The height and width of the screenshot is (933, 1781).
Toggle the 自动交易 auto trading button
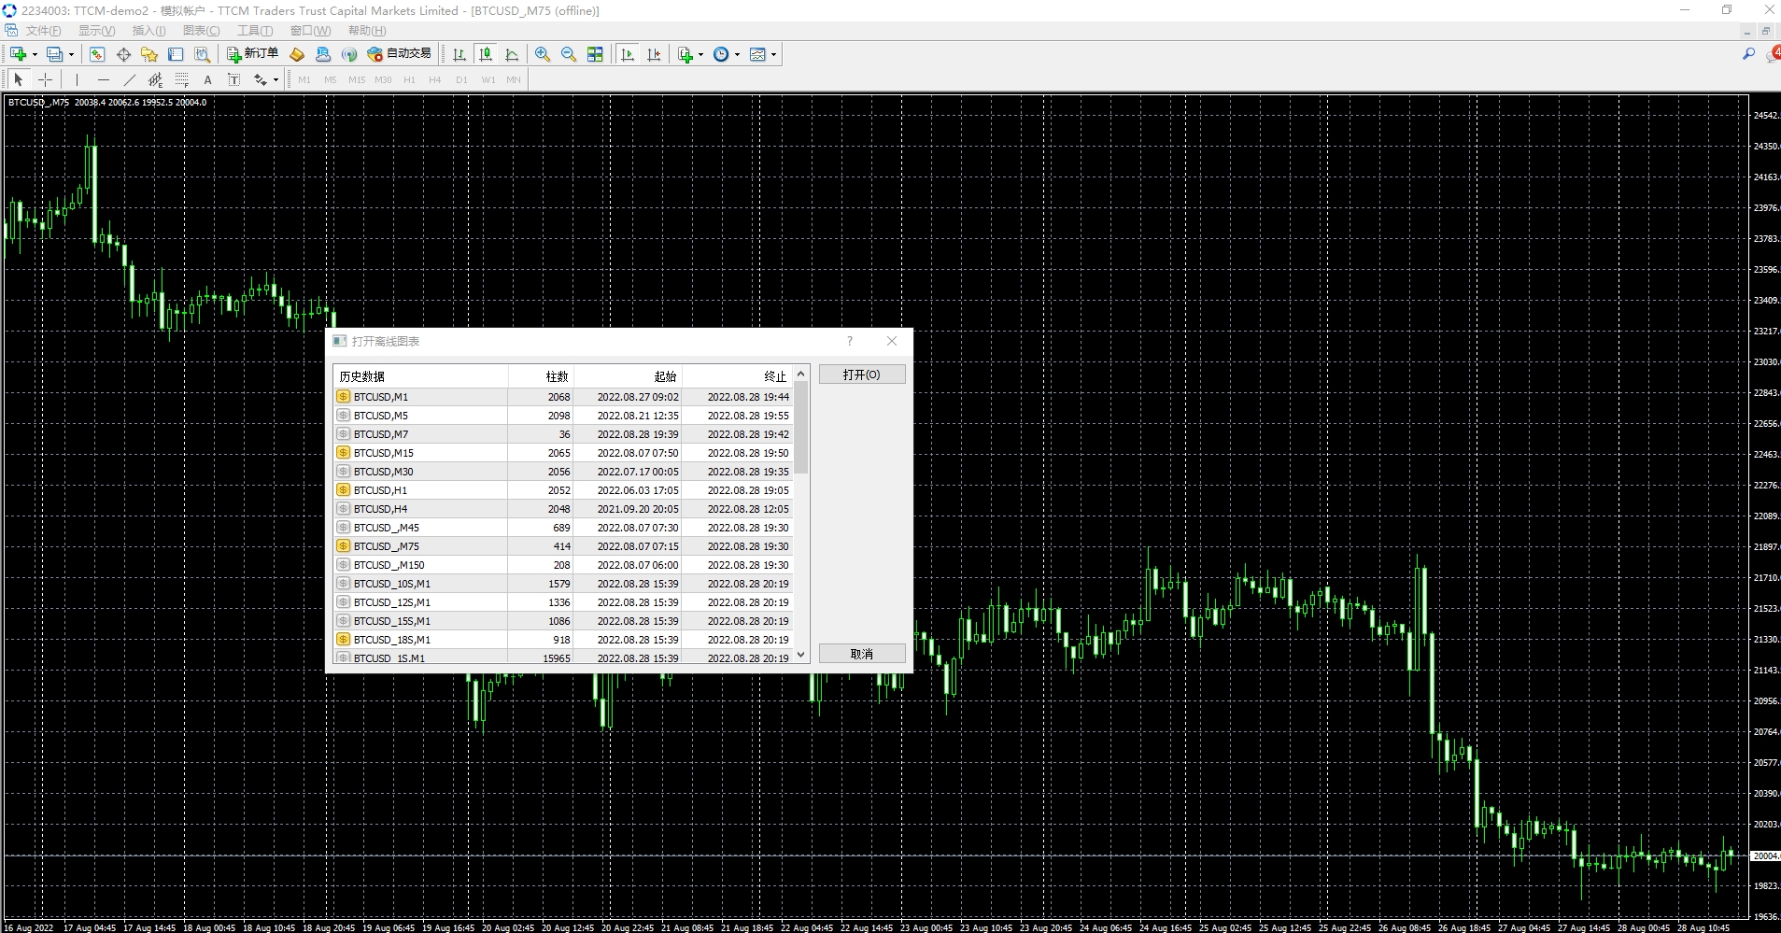pyautogui.click(x=400, y=54)
